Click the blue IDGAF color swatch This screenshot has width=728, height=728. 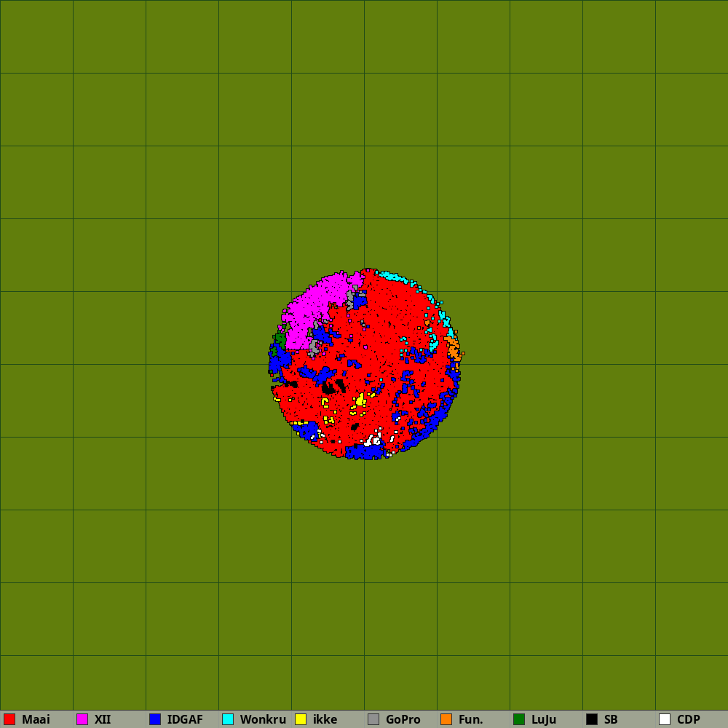click(155, 719)
